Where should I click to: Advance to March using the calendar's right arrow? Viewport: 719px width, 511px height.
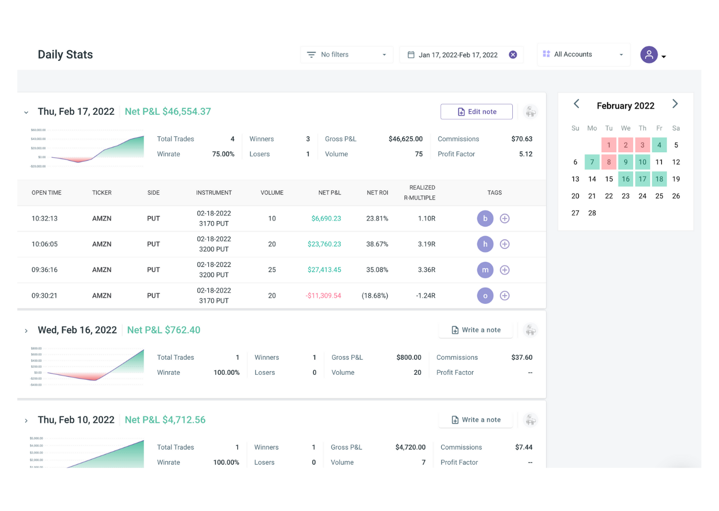(675, 104)
